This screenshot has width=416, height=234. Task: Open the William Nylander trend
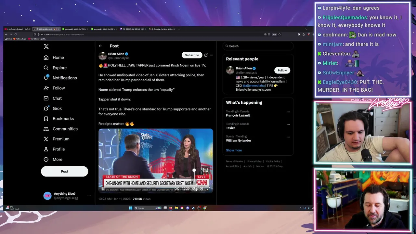click(x=239, y=141)
